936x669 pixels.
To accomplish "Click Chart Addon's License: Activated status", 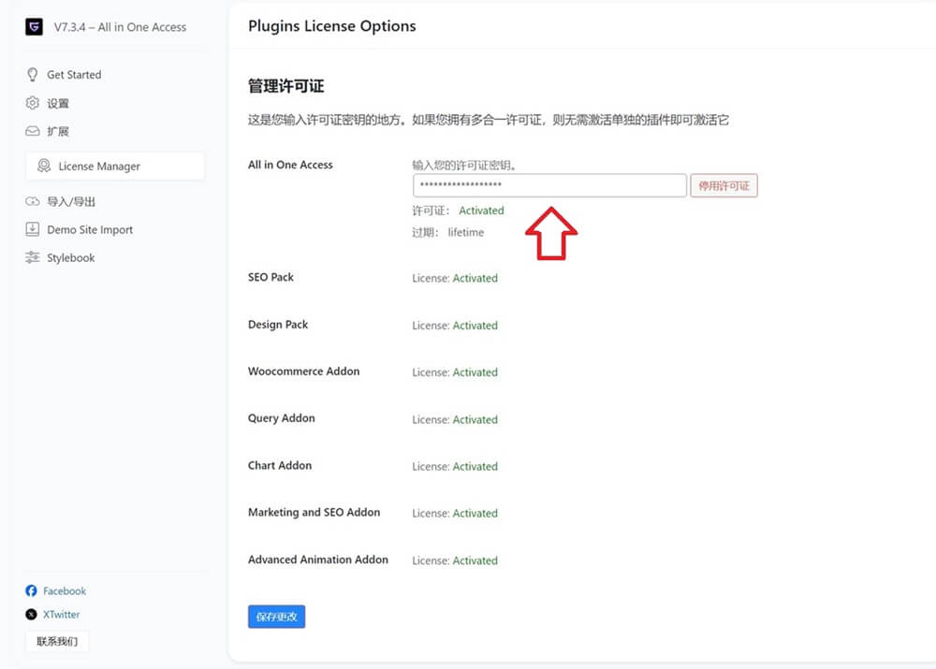I will click(x=455, y=467).
